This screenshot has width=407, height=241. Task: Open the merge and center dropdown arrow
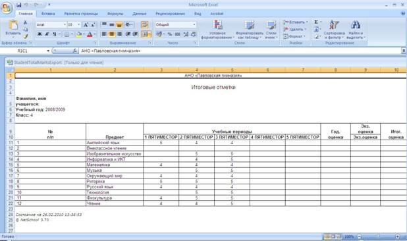coord(149,34)
